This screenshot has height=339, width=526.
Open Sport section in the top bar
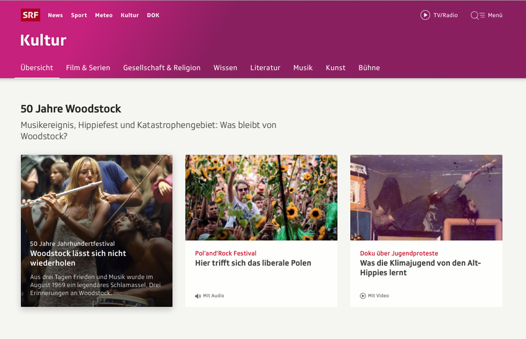79,15
